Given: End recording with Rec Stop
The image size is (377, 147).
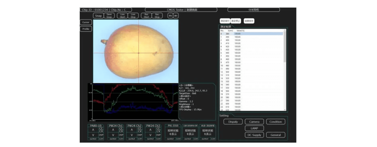Looking at the screenshot, I should pos(157,16).
